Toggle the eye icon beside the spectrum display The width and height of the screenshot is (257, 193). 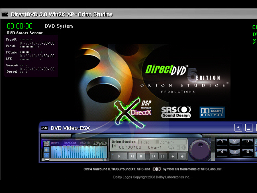[47, 144]
